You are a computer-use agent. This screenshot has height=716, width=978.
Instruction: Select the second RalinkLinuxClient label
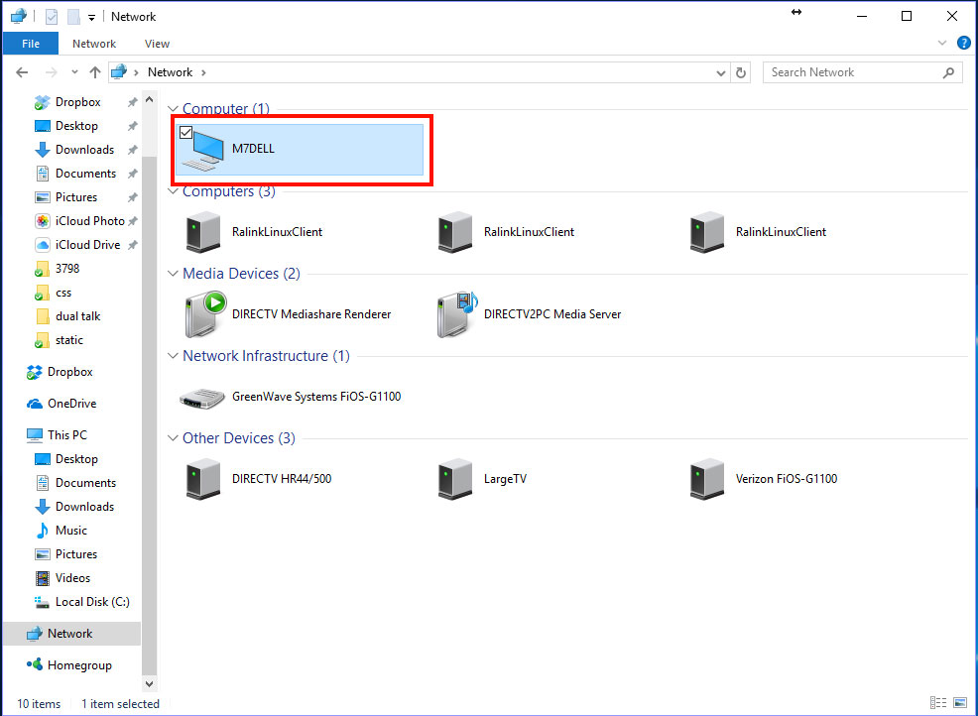[529, 232]
